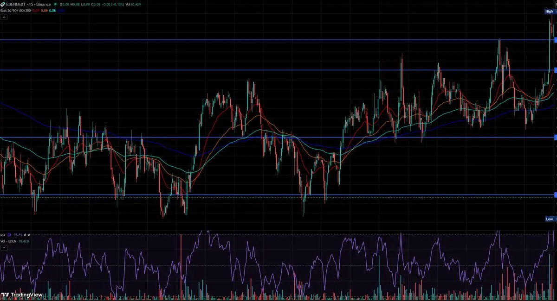Select the third blue horizontal line handle
557x301 pixels.
[x=556, y=137]
